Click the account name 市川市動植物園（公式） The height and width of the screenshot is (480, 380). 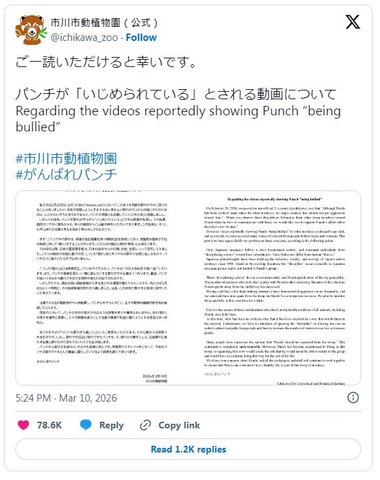pos(105,23)
